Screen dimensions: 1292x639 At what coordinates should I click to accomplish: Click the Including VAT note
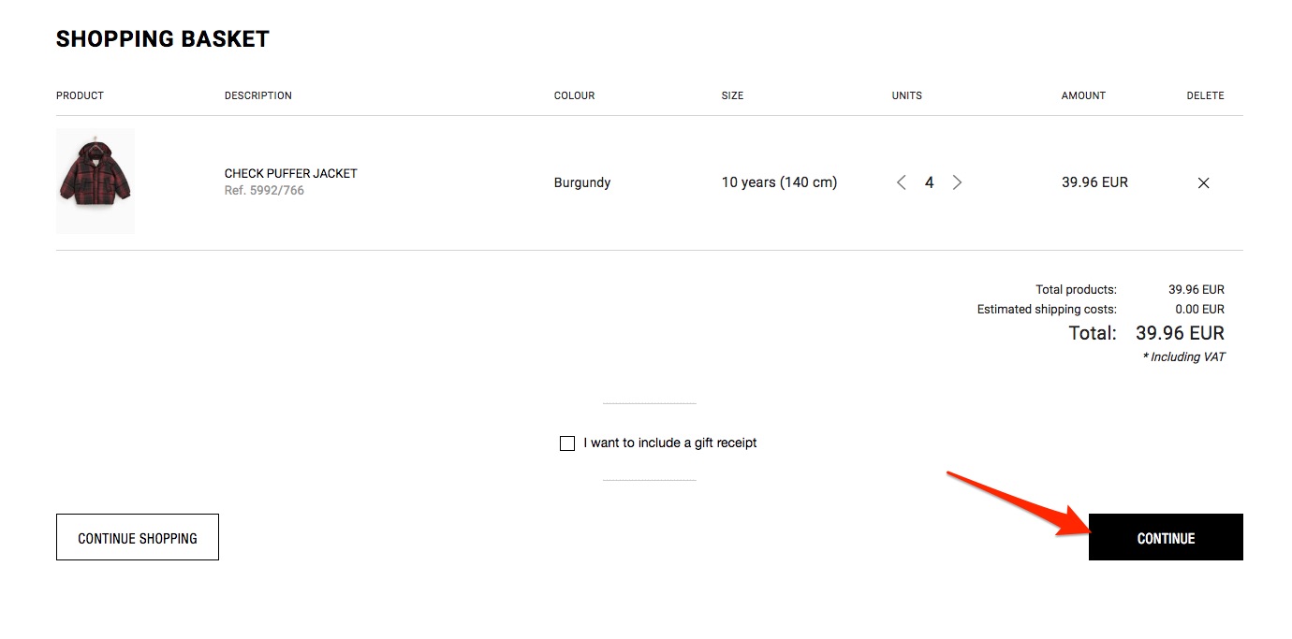(1183, 357)
